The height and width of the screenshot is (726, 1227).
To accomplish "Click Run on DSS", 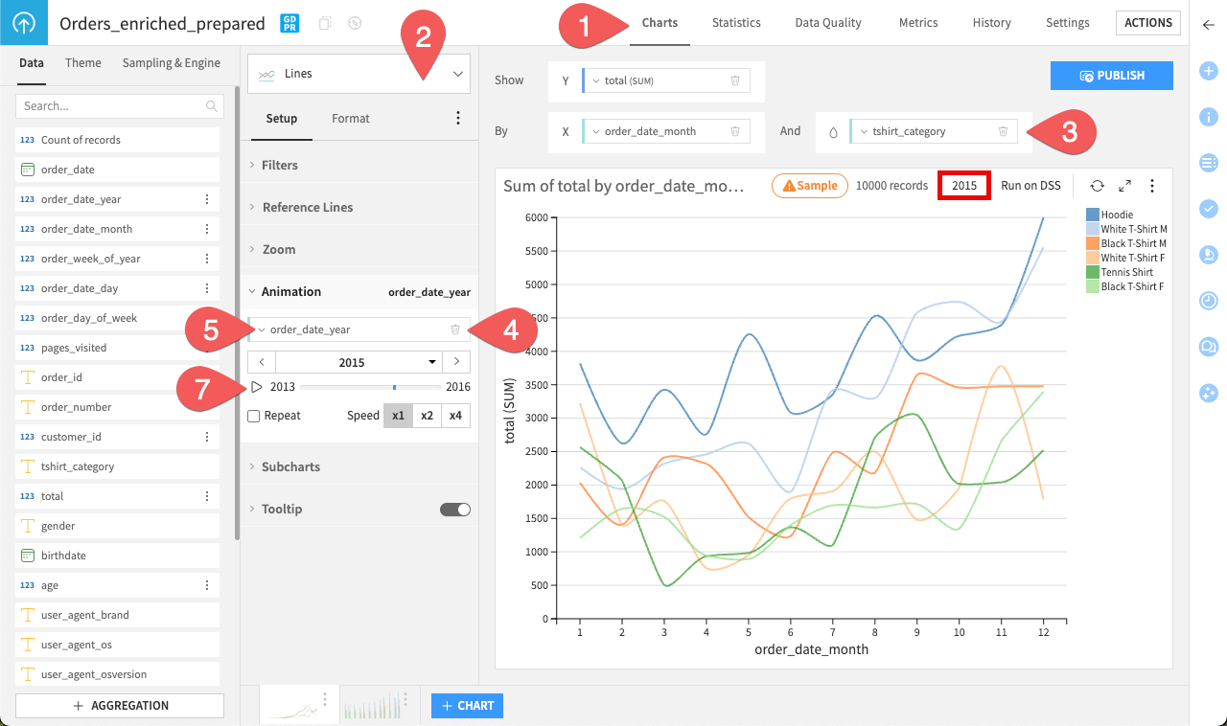I will pos(1030,185).
